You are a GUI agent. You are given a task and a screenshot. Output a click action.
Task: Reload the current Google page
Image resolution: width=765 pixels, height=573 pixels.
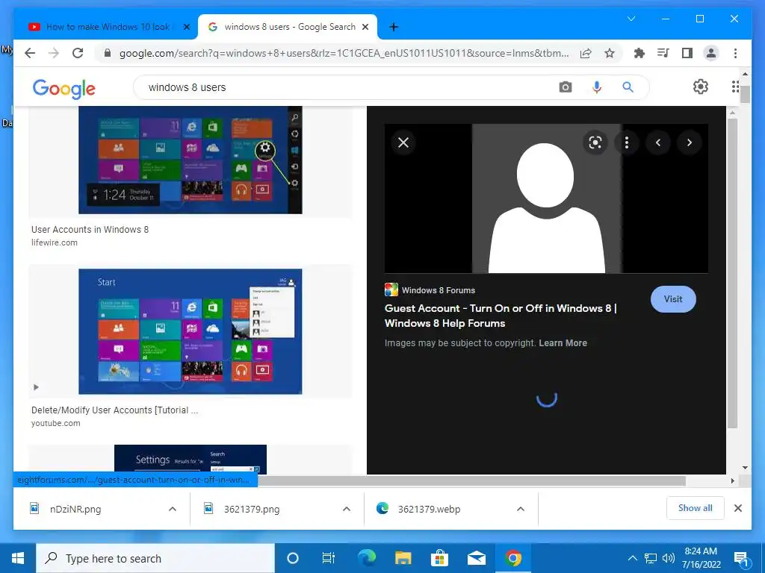(78, 53)
